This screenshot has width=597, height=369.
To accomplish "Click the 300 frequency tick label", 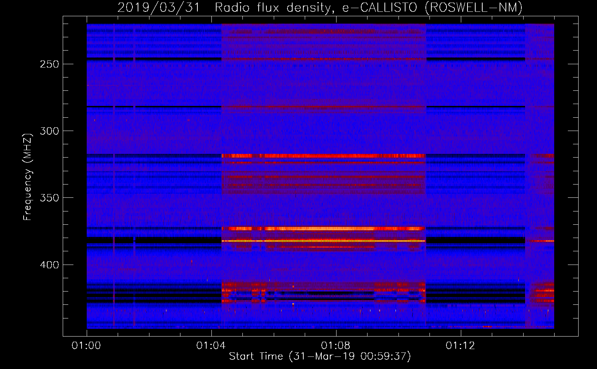I will tap(49, 131).
